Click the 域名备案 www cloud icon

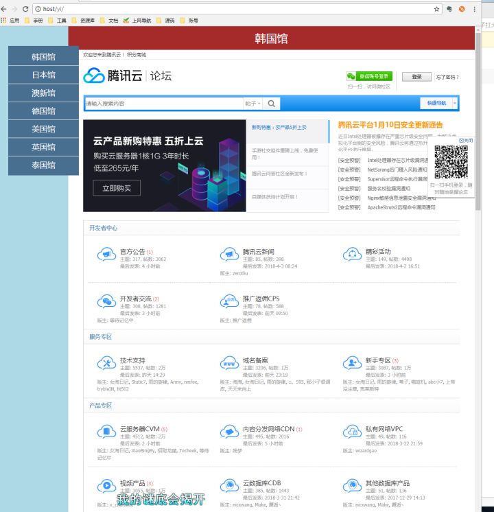(229, 363)
